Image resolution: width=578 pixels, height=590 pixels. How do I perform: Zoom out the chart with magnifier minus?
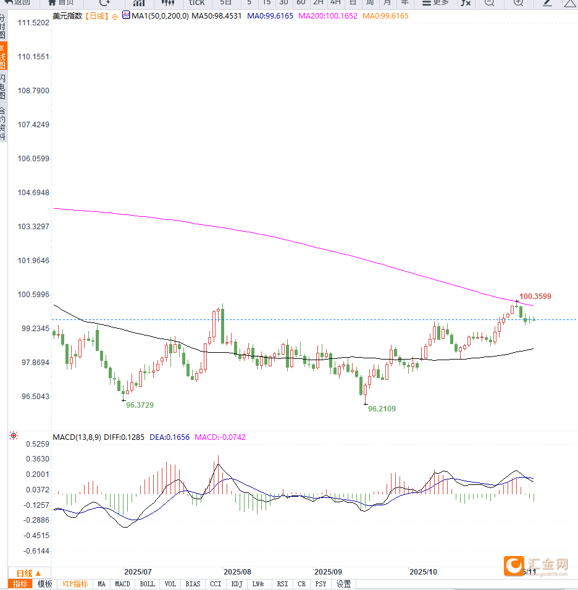point(489,2)
